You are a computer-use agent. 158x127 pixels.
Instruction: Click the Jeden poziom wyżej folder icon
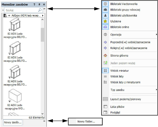(x=105, y=63)
